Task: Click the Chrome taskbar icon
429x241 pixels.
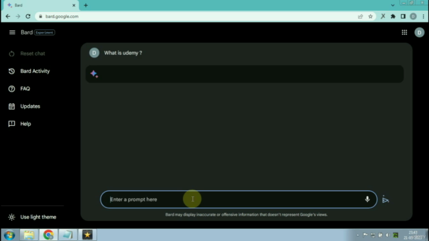Action: [48, 235]
